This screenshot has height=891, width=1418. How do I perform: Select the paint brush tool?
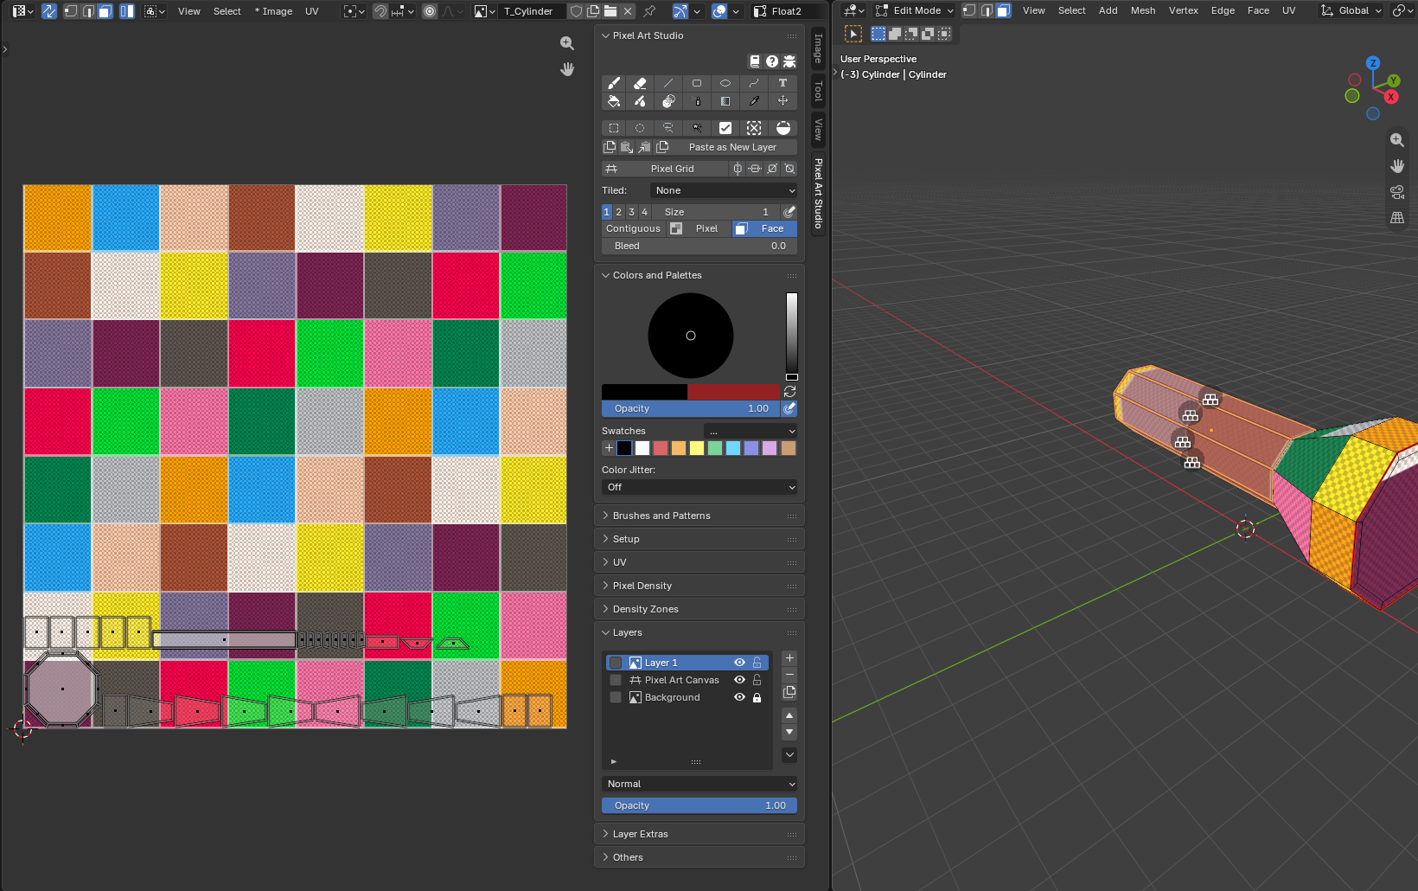[614, 83]
